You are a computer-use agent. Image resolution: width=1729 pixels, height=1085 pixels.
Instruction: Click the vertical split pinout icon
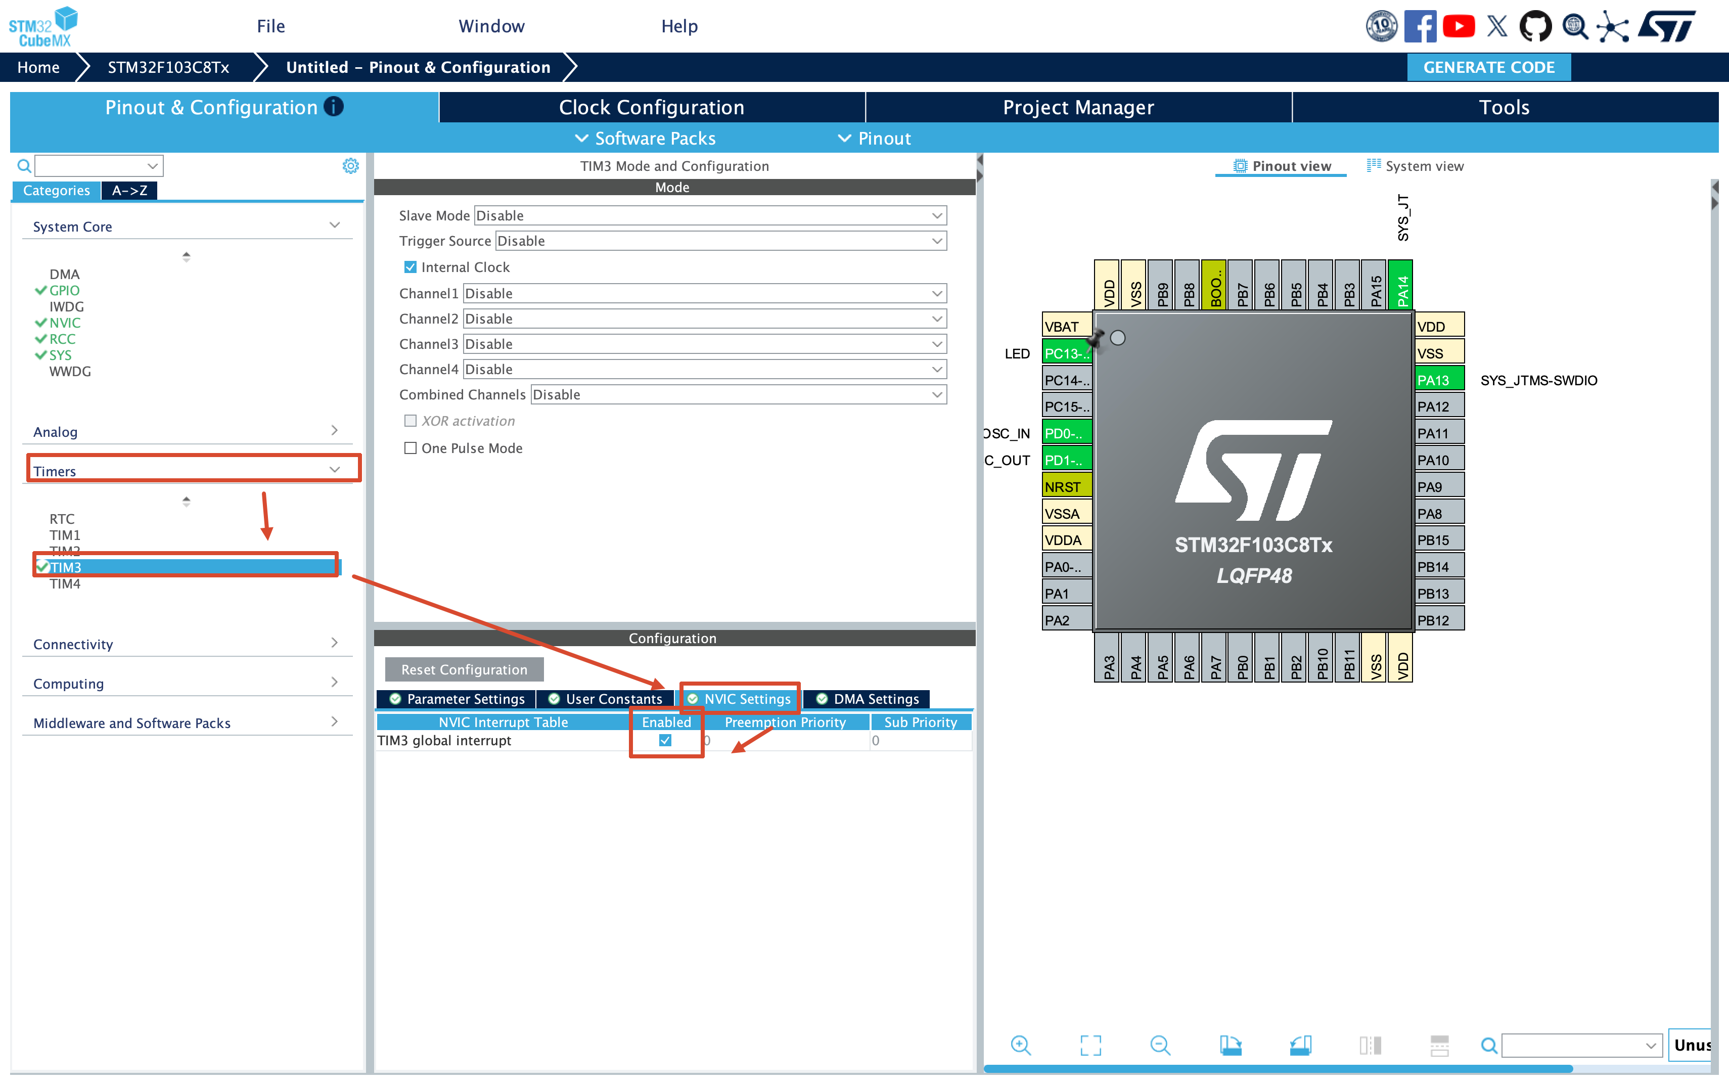[1370, 1045]
